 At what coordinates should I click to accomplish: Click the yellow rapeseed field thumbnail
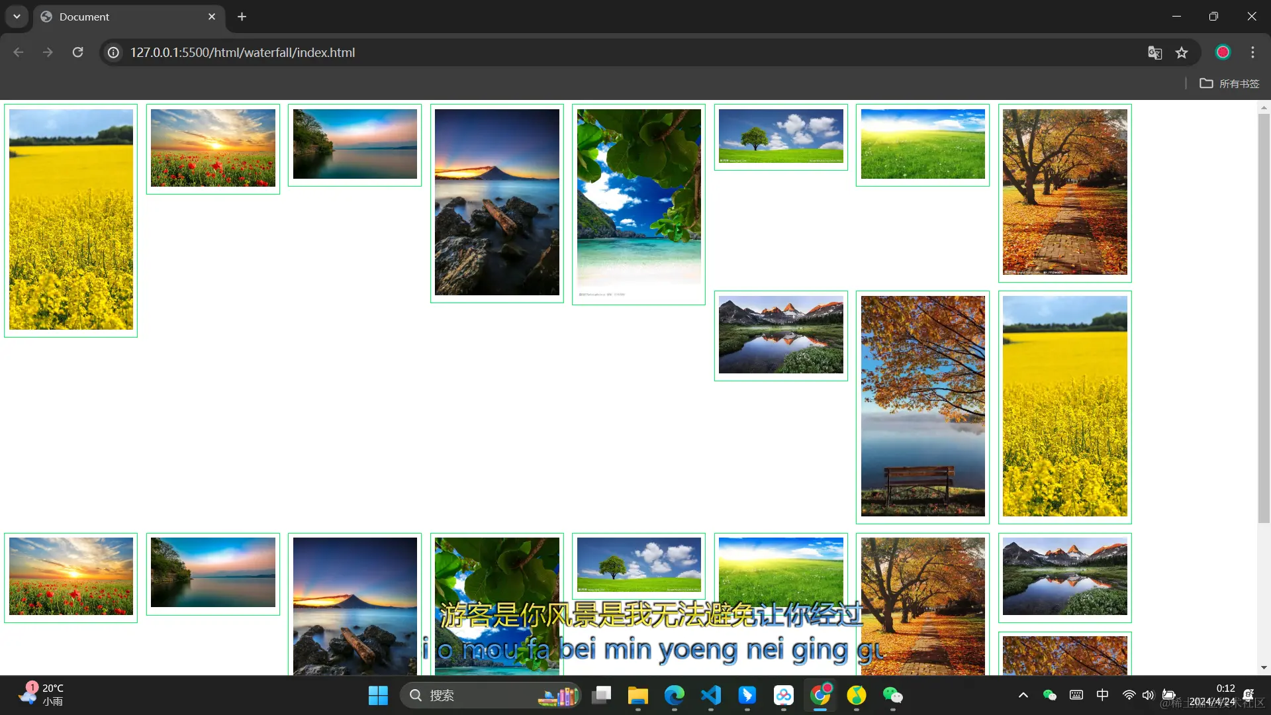71,220
